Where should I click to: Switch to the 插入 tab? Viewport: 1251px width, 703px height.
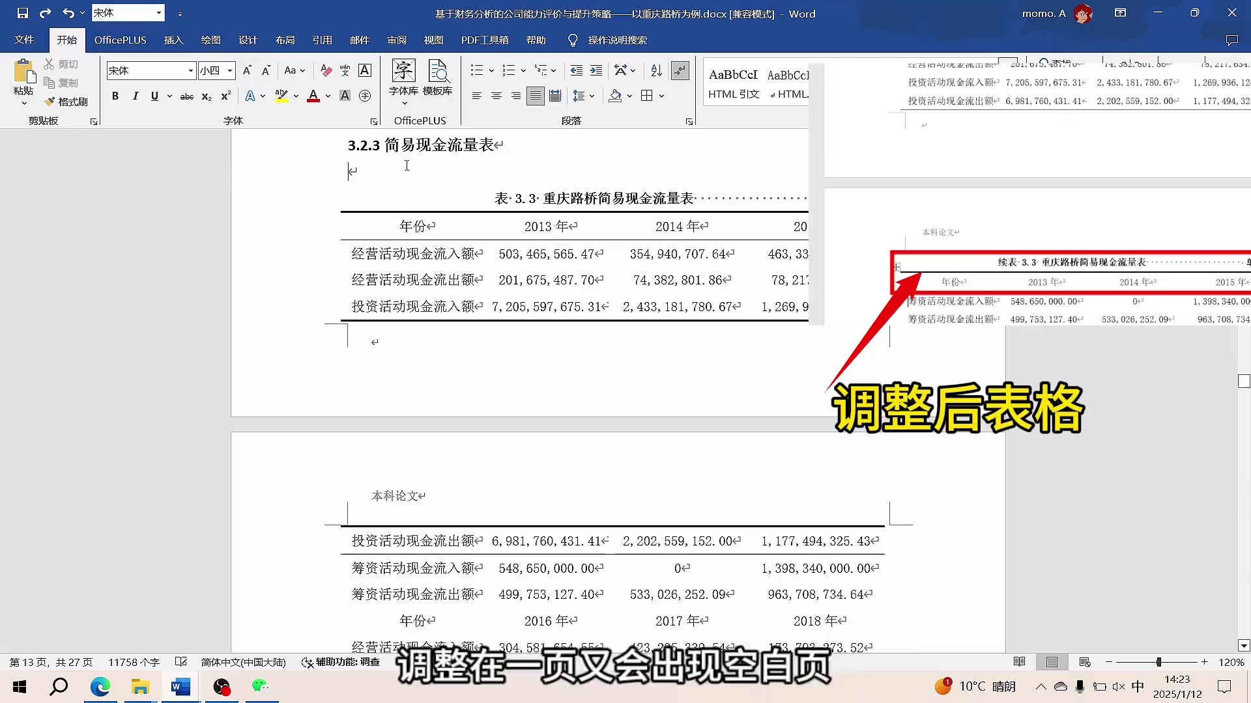173,40
